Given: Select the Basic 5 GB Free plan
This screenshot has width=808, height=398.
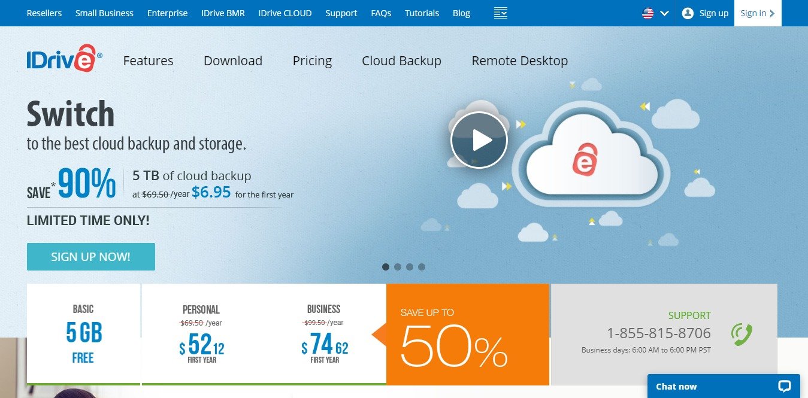Looking at the screenshot, I should click(83, 334).
